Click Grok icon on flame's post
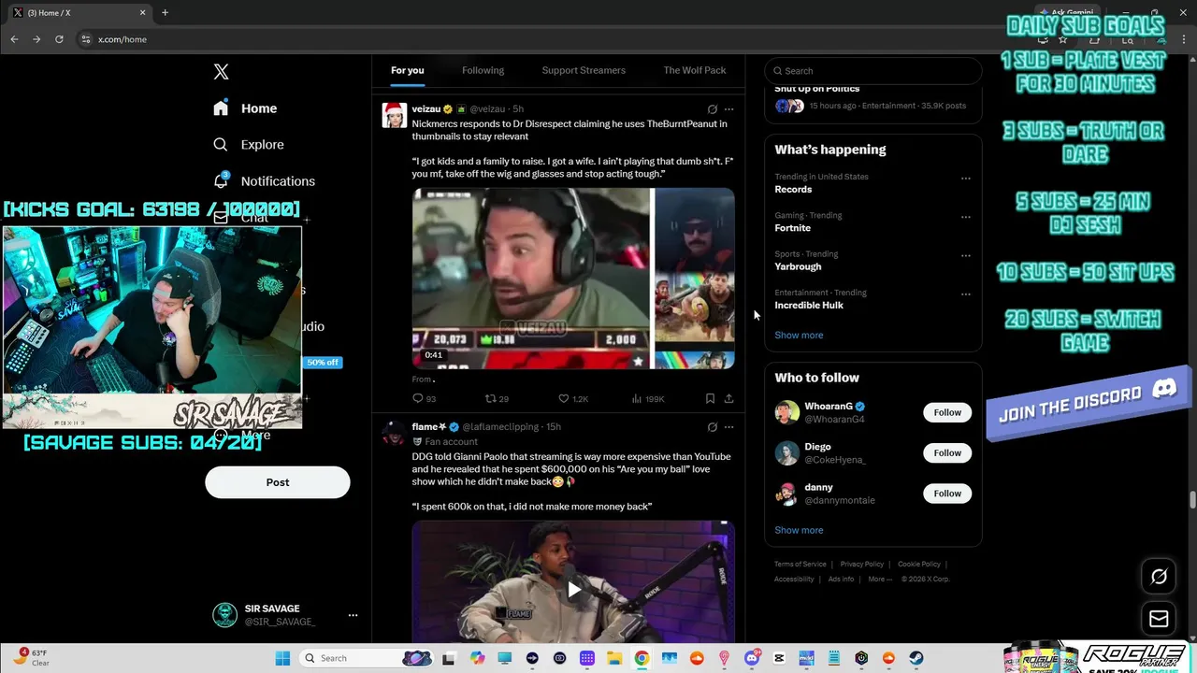The width and height of the screenshot is (1197, 673). [712, 427]
